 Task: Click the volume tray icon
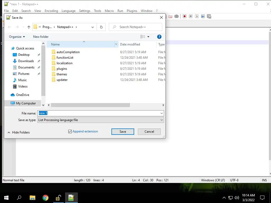[237, 198]
